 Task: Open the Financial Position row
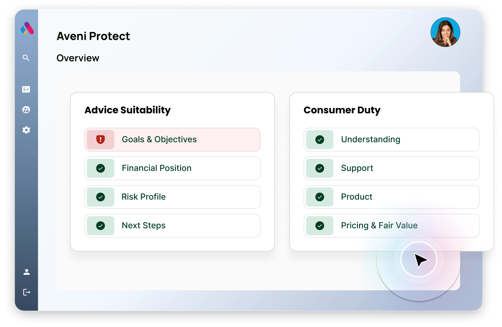(173, 168)
